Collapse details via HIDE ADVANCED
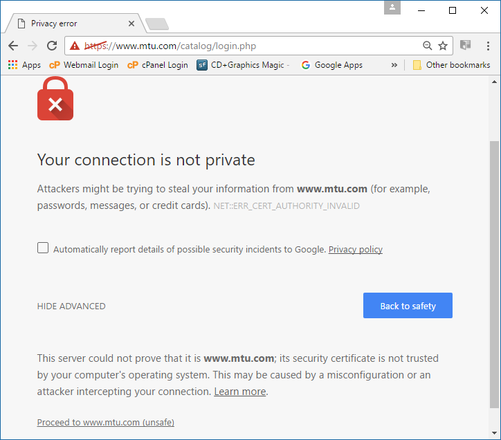 click(71, 306)
